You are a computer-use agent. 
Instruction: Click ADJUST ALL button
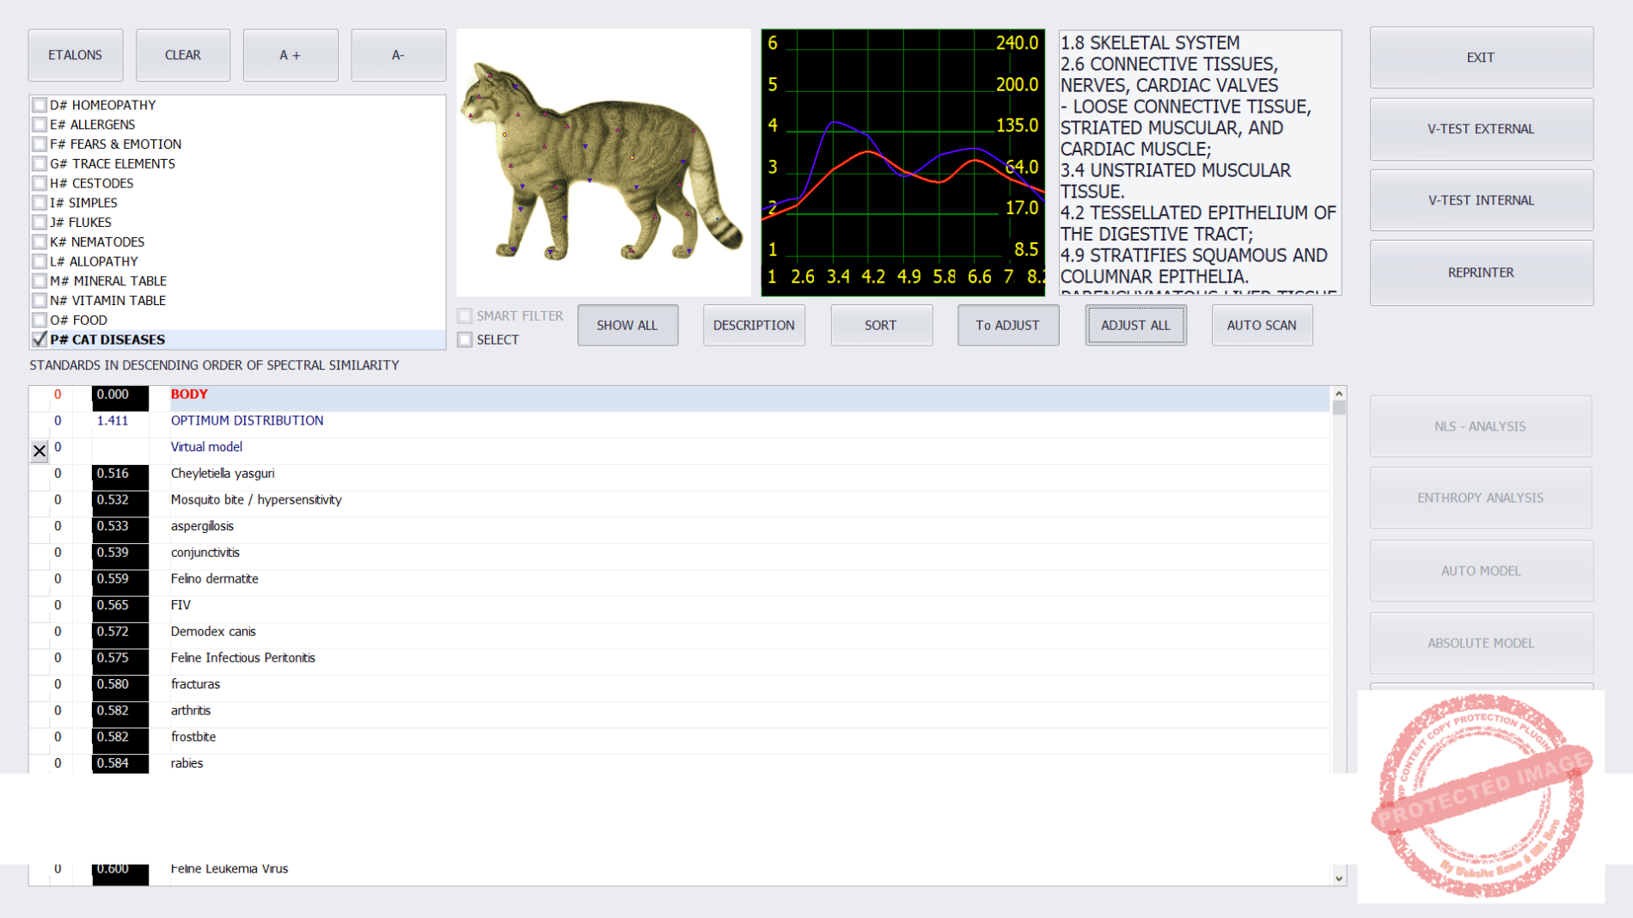[x=1135, y=325]
